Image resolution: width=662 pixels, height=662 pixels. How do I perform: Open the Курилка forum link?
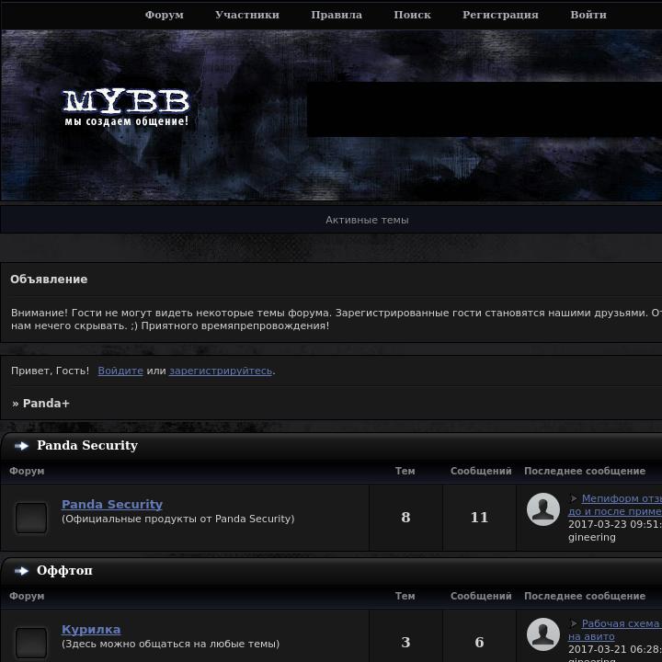click(x=91, y=629)
